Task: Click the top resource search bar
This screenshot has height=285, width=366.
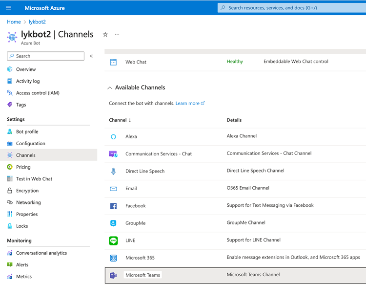Action: coord(291,8)
